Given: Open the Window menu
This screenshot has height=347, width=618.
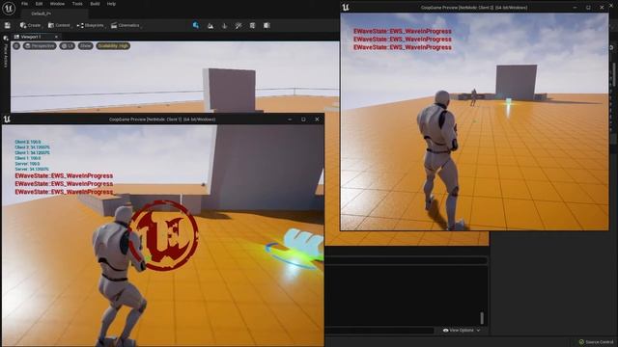Looking at the screenshot, I should 57,4.
